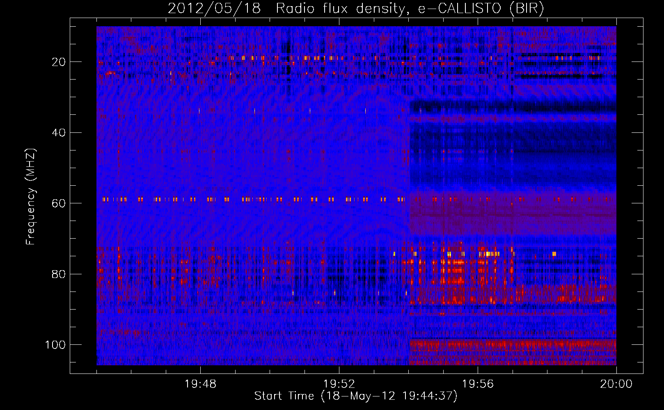Click the '19:48' time tick label
This screenshot has height=410, width=664.
tap(200, 384)
